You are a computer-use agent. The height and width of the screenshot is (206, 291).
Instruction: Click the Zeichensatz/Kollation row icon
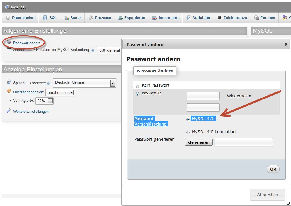[x=9, y=49]
